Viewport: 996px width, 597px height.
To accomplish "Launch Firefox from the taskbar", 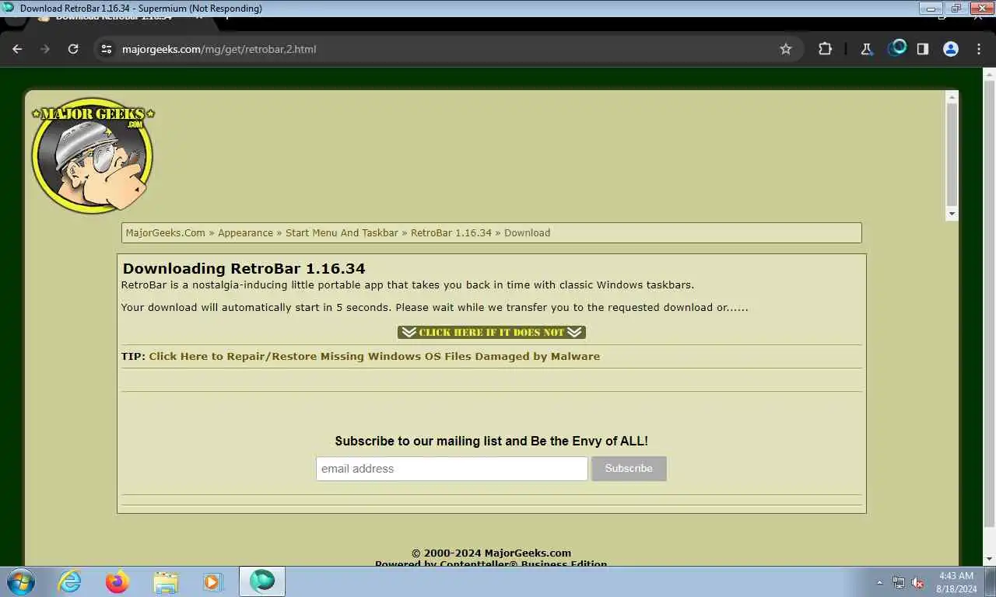I will 117,581.
